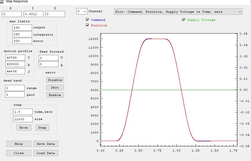Focus the motion profile velocity field
The image size is (251, 161).
click(15, 58)
